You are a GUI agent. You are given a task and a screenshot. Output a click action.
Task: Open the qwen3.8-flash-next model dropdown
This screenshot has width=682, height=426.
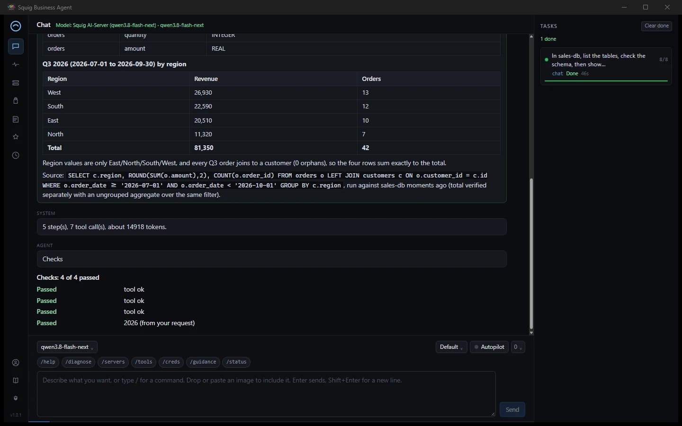point(67,347)
